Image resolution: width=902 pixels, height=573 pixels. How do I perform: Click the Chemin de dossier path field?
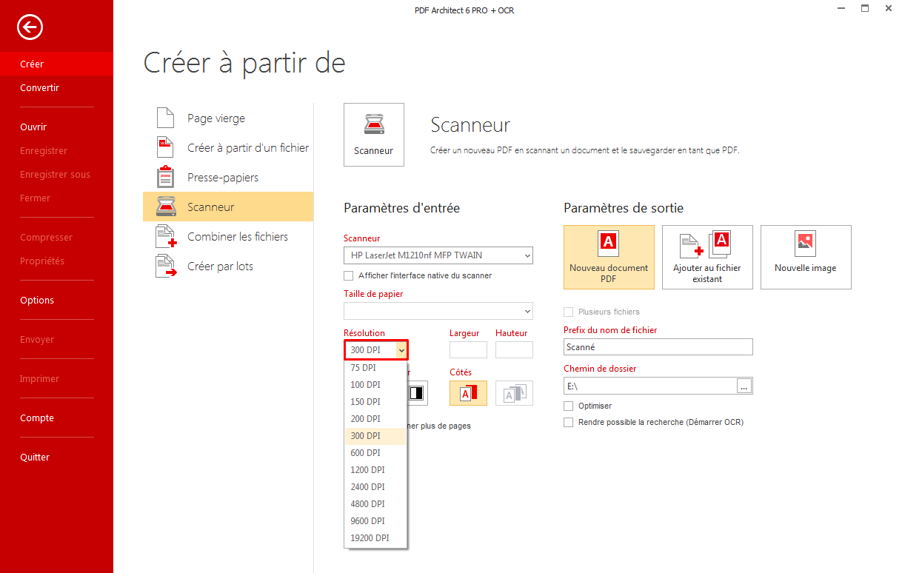650,386
